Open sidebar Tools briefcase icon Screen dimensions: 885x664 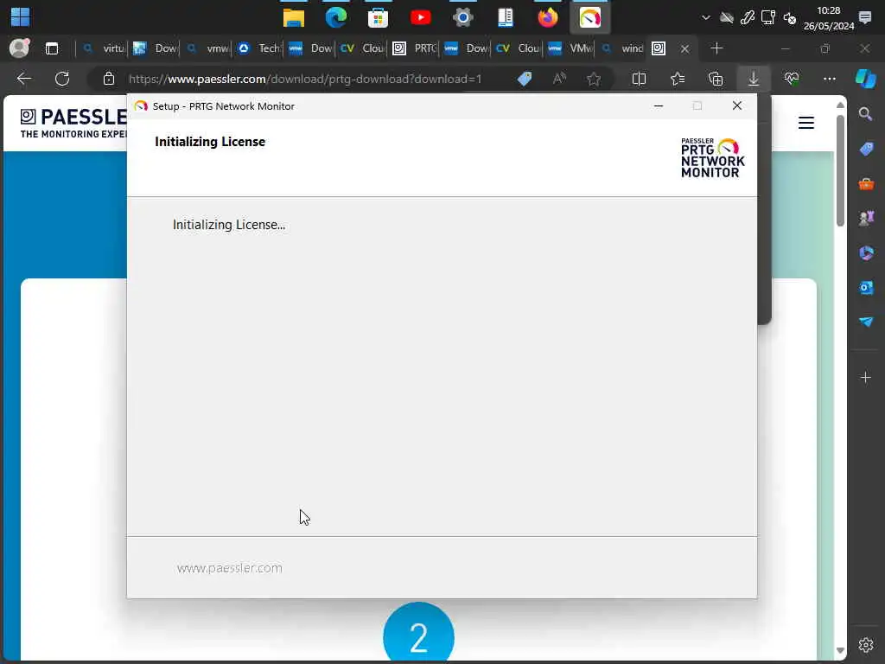866,184
